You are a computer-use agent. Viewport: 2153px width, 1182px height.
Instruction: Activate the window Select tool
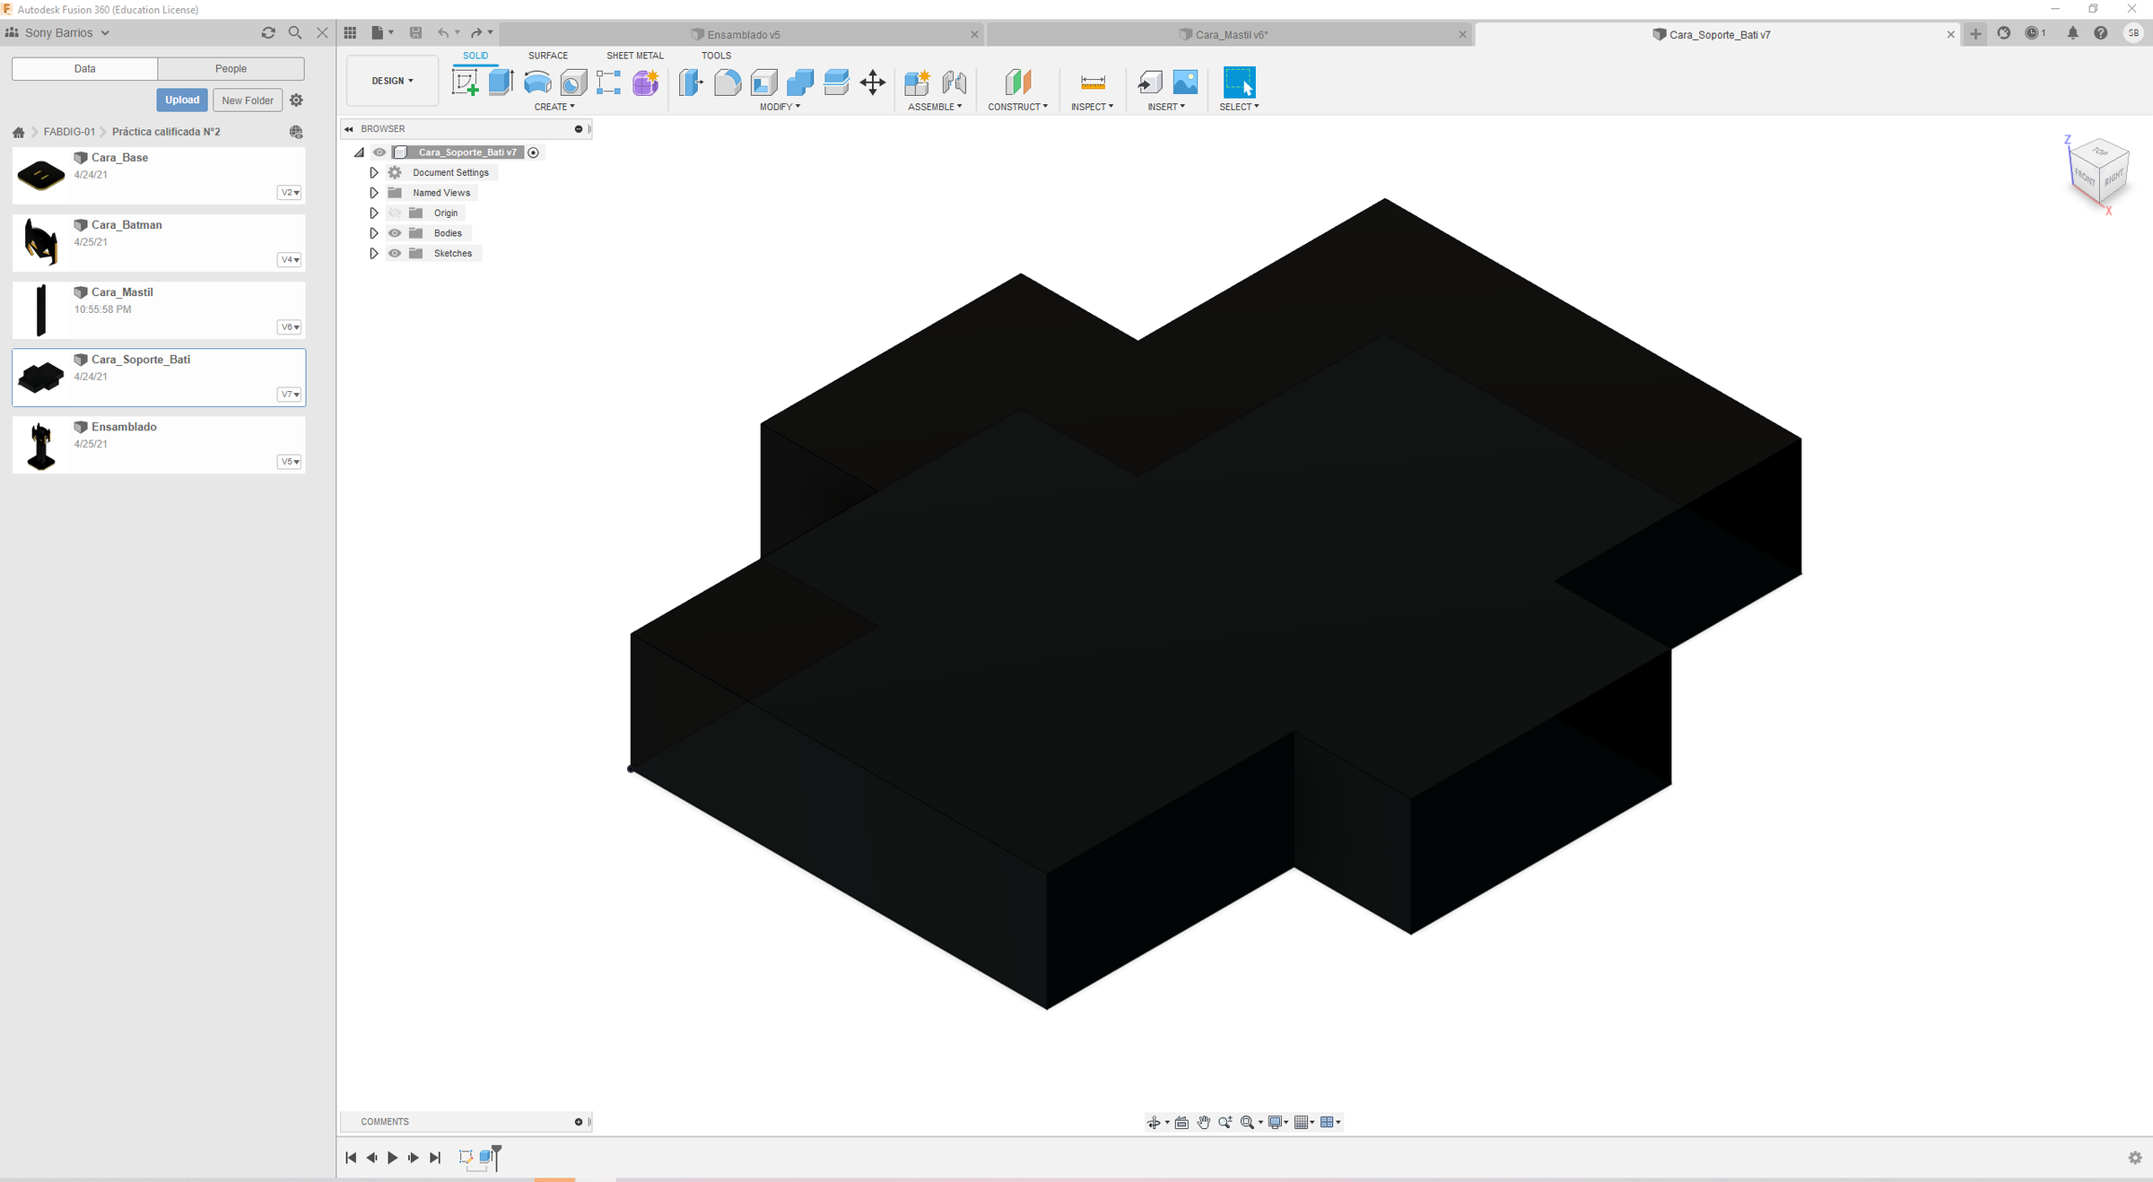click(x=1239, y=83)
